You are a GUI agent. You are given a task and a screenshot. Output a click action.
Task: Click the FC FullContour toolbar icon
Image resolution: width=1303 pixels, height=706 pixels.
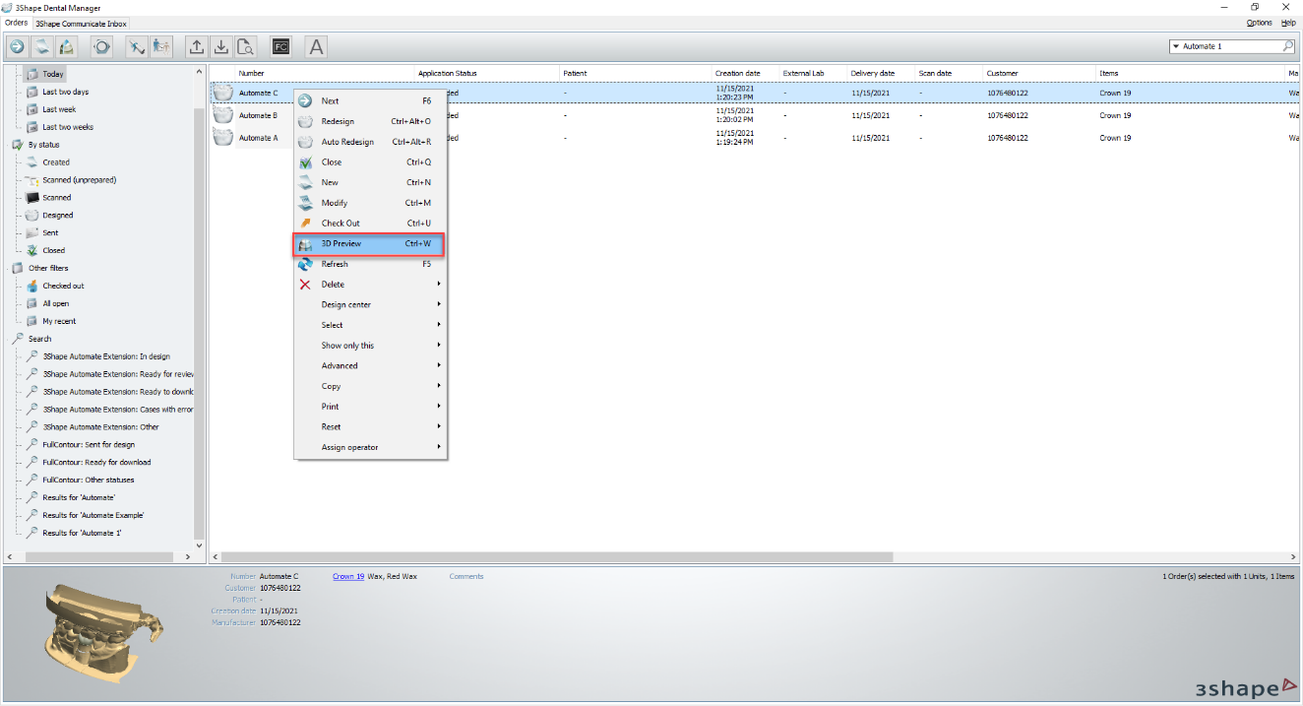tap(280, 46)
